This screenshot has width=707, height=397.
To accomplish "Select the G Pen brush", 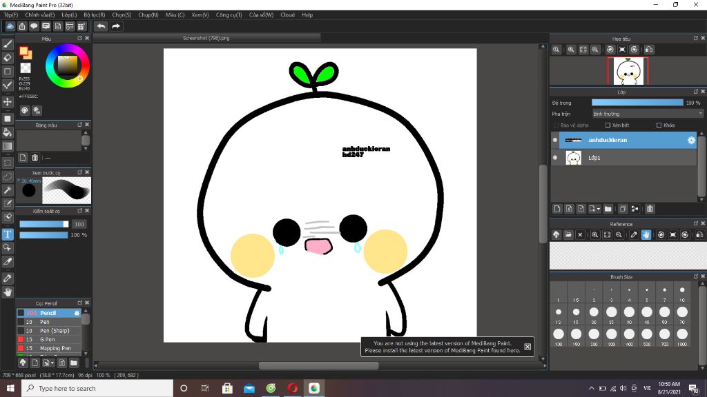I will click(47, 339).
